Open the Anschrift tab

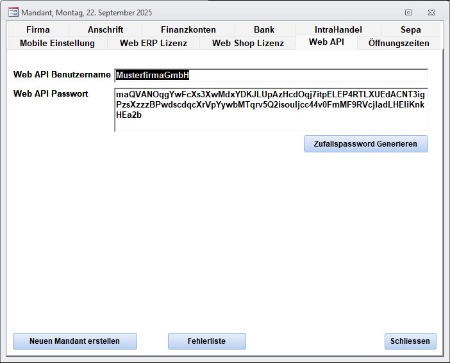(x=105, y=29)
